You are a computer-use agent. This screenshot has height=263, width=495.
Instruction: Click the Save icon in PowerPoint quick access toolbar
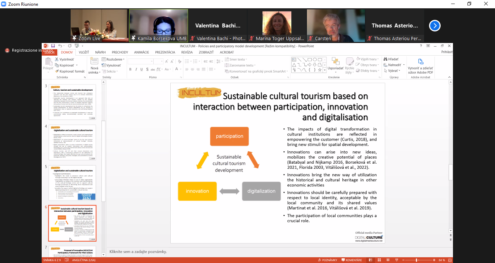point(53,46)
